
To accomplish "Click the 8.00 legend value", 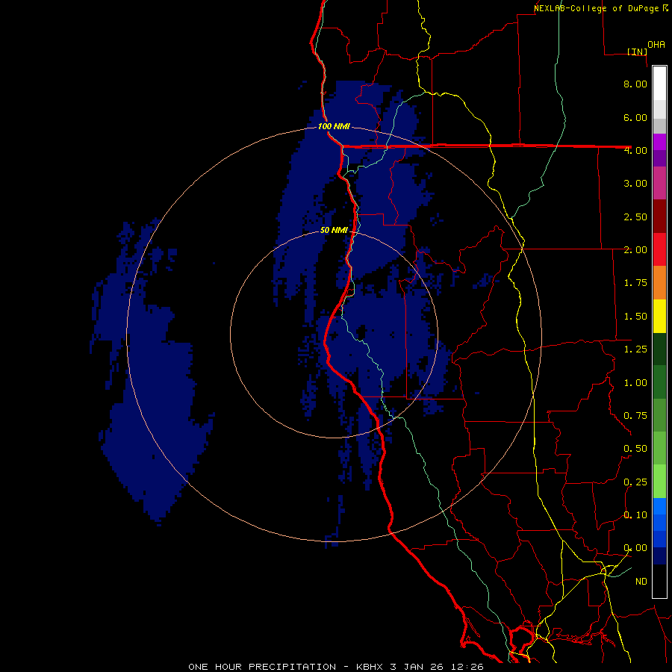I will tap(635, 84).
